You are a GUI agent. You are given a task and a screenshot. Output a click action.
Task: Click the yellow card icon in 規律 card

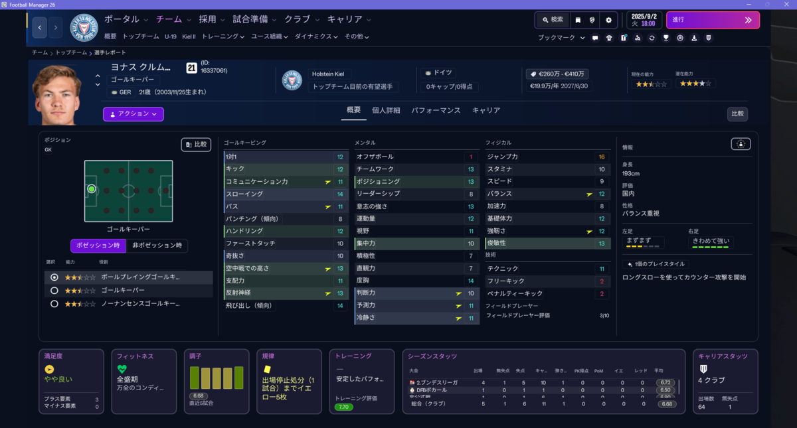[x=268, y=369]
